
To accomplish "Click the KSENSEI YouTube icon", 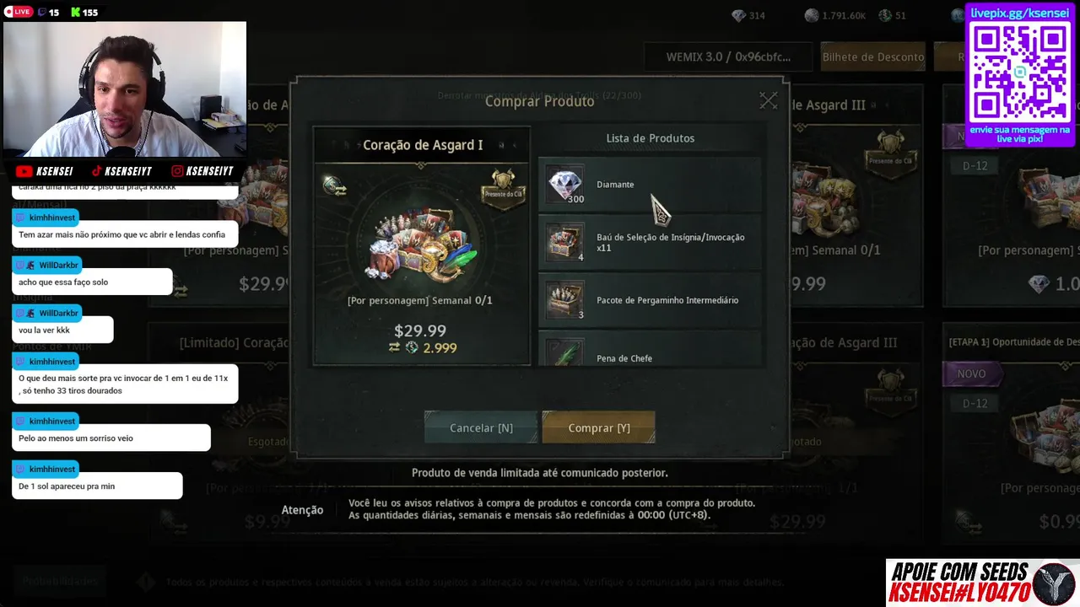I will click(24, 171).
